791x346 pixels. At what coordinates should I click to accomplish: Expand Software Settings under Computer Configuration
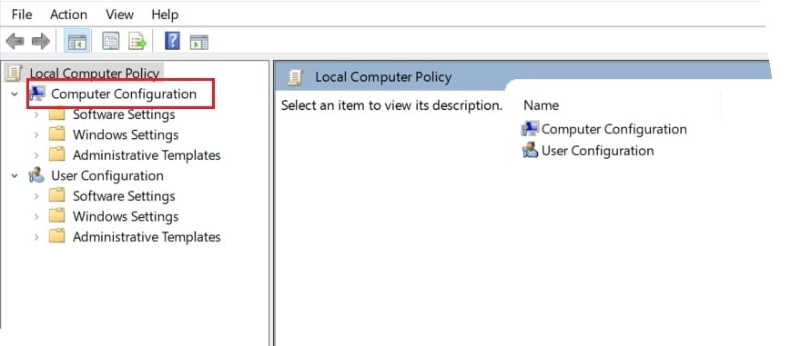pos(36,114)
